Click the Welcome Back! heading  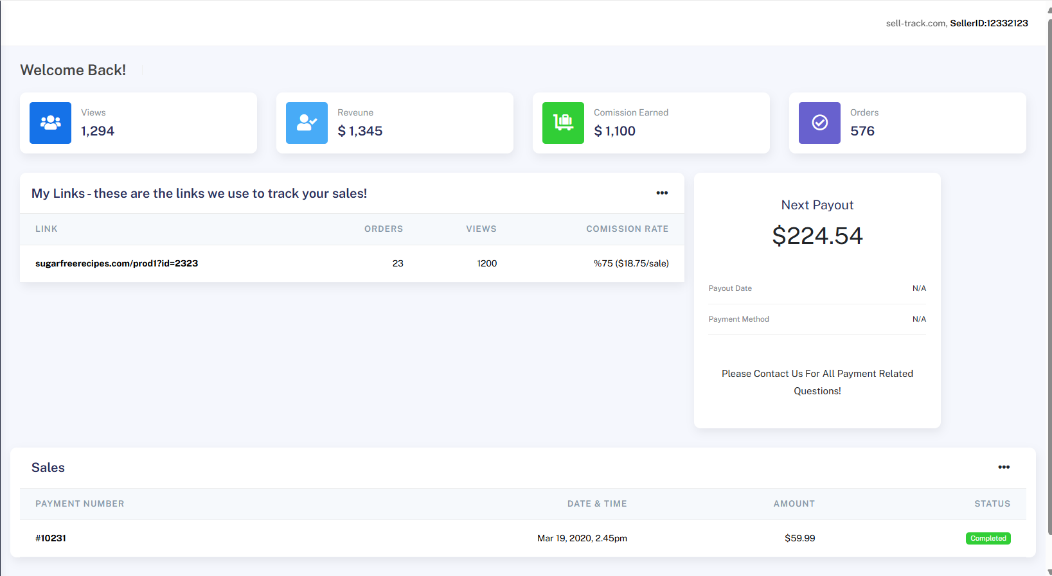73,70
